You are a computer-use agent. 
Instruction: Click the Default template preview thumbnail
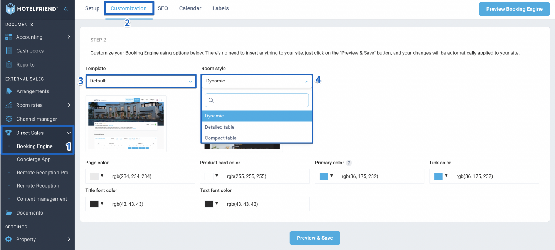(126, 123)
